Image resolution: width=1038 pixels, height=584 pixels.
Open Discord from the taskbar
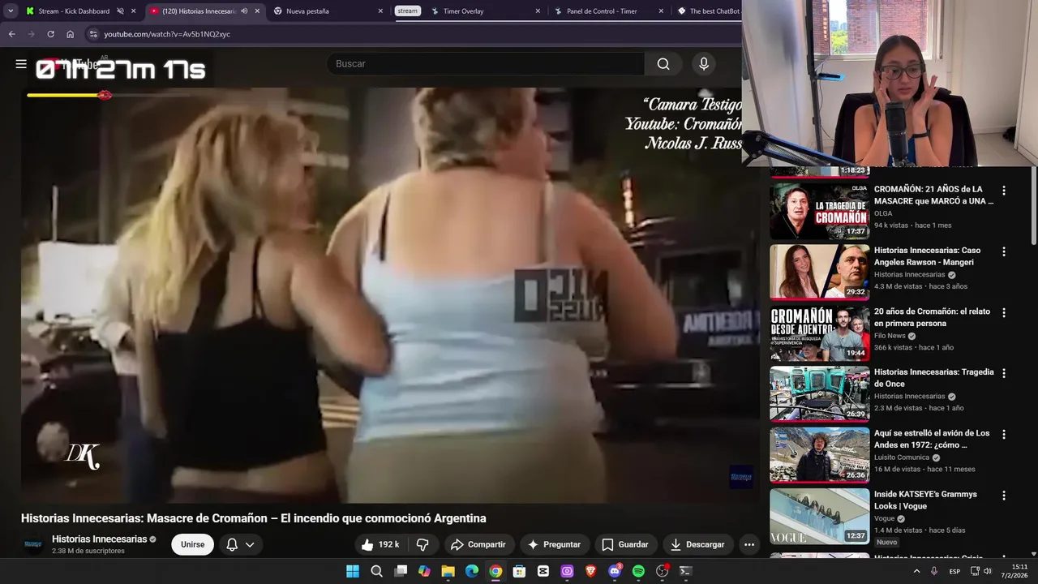(615, 571)
